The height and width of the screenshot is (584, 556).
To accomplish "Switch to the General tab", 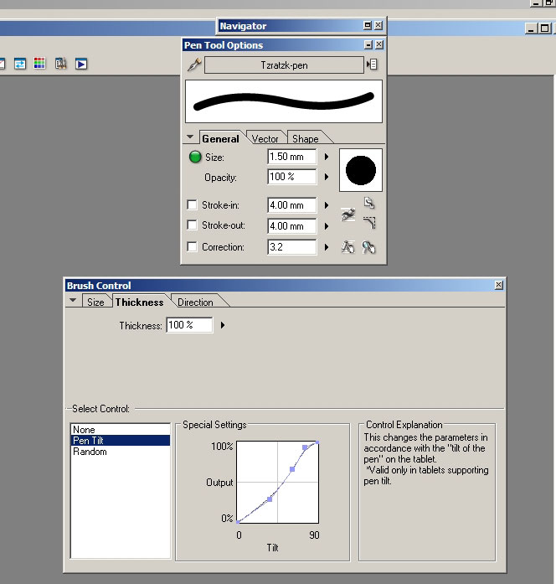I will coord(221,138).
